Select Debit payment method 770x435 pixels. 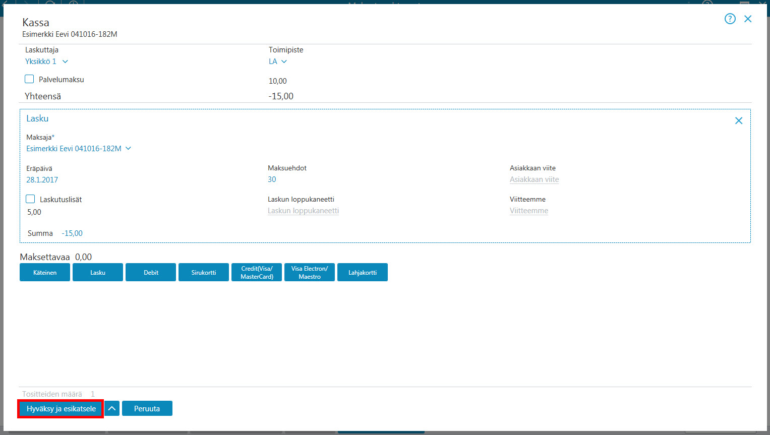coord(151,272)
